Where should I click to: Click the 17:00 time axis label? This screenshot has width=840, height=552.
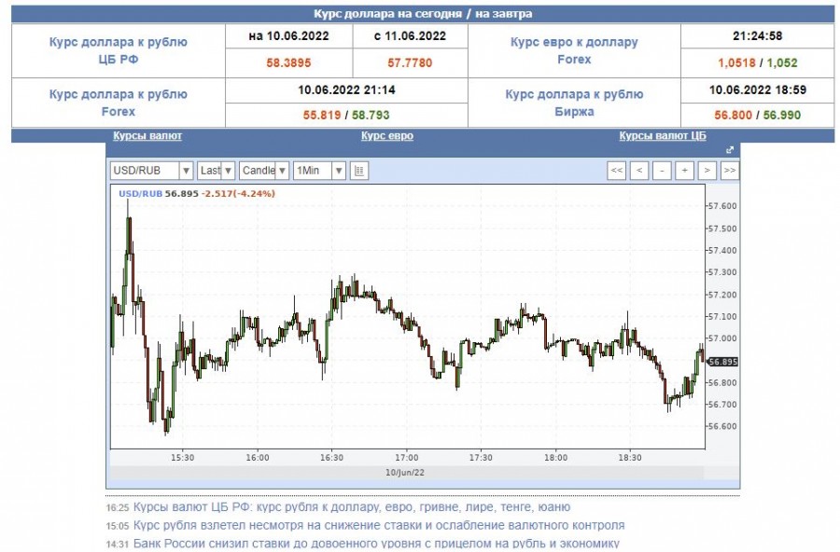(x=407, y=458)
